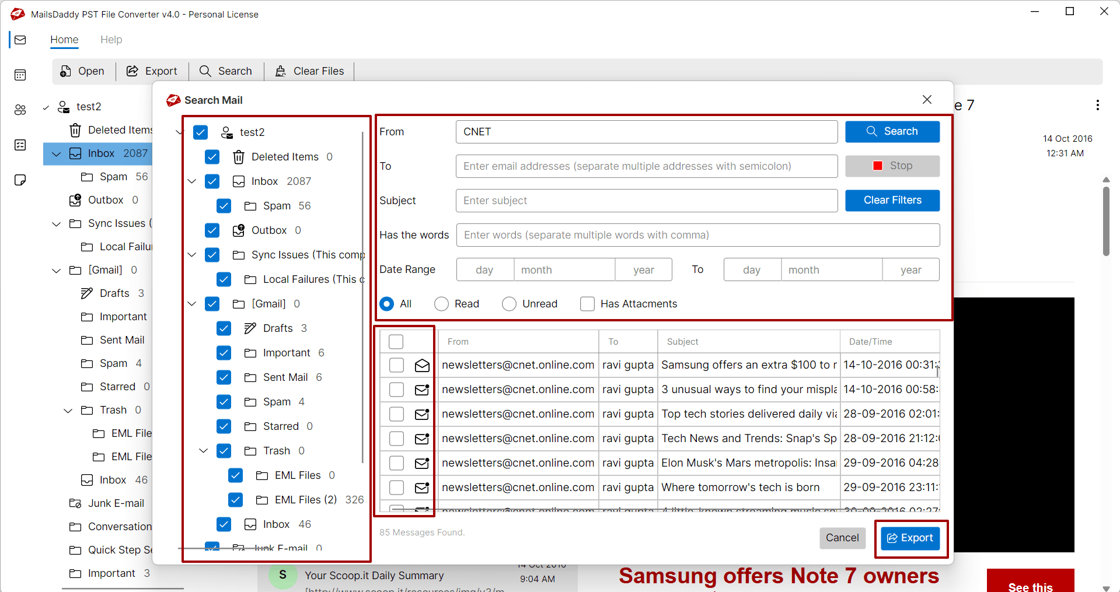The height and width of the screenshot is (592, 1120).
Task: Click the Inbox 2087 tray icon in dialog
Action: [x=238, y=181]
